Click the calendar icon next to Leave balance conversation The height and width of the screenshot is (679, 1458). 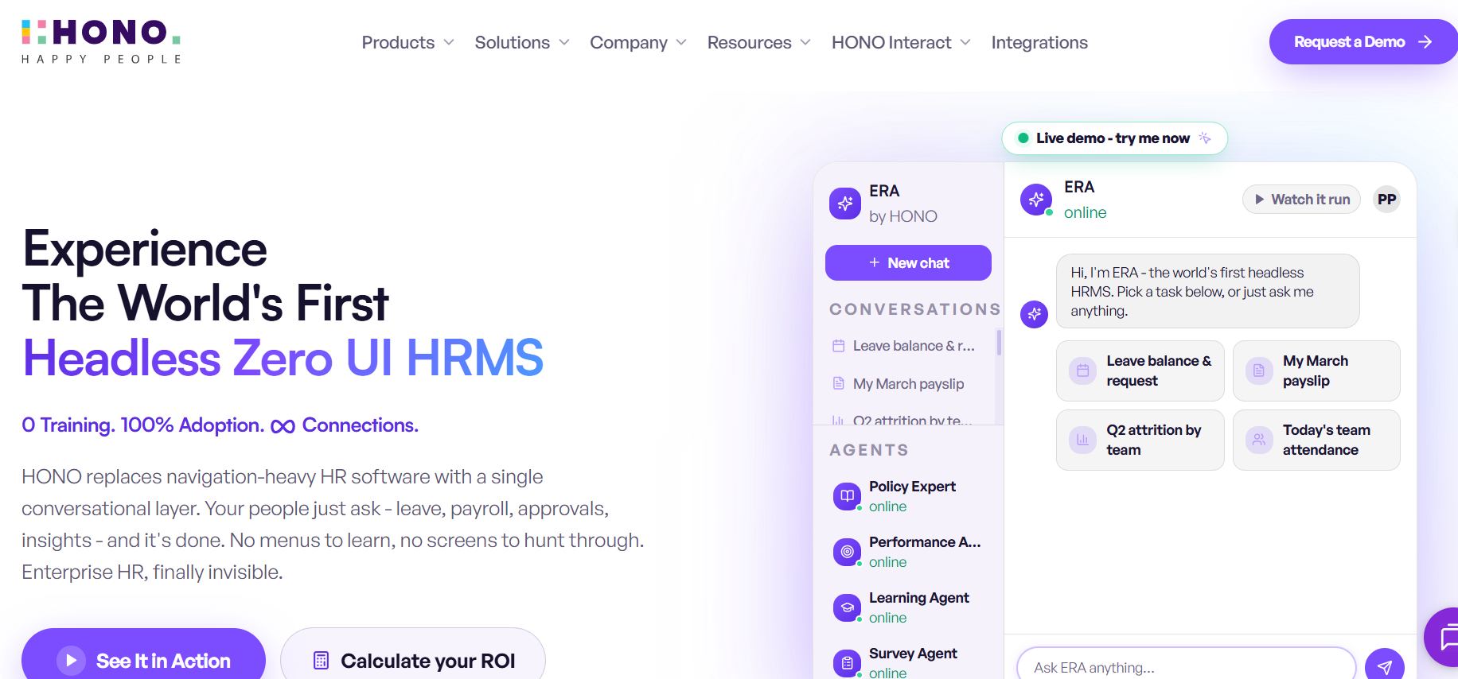pos(838,346)
